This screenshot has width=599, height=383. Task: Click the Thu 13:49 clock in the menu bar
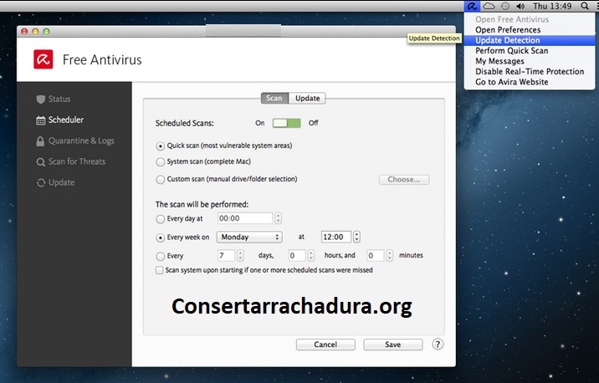click(x=552, y=6)
